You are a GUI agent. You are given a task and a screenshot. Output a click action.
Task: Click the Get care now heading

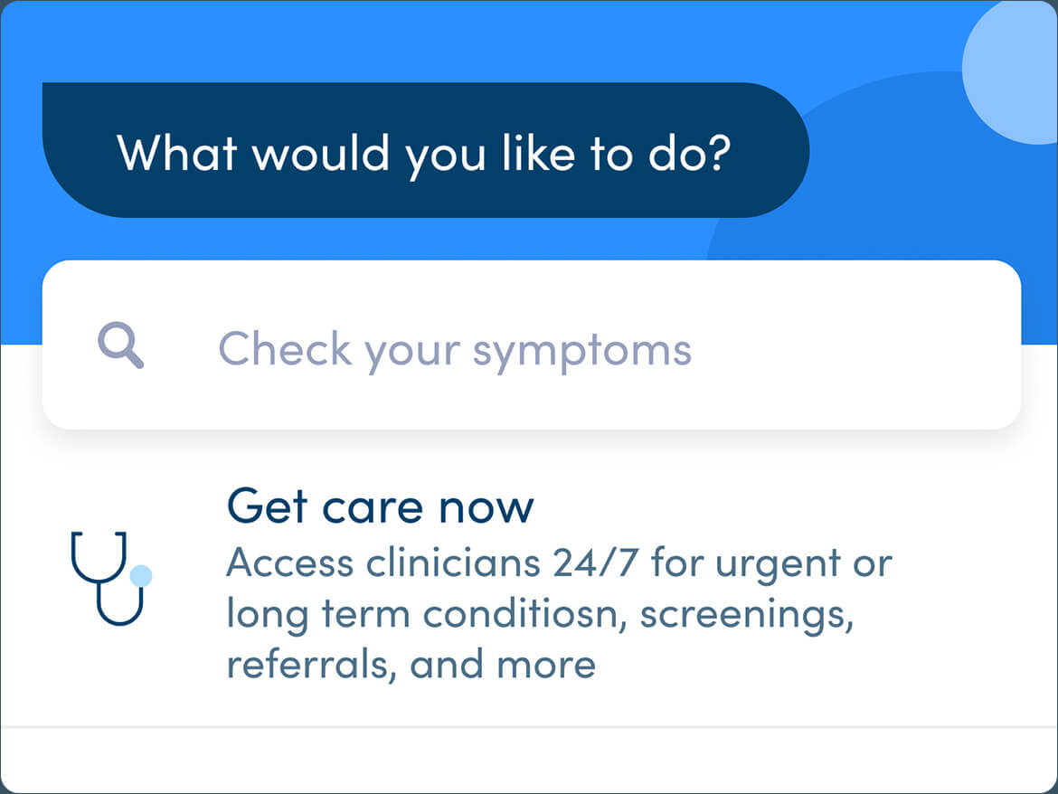tap(381, 506)
